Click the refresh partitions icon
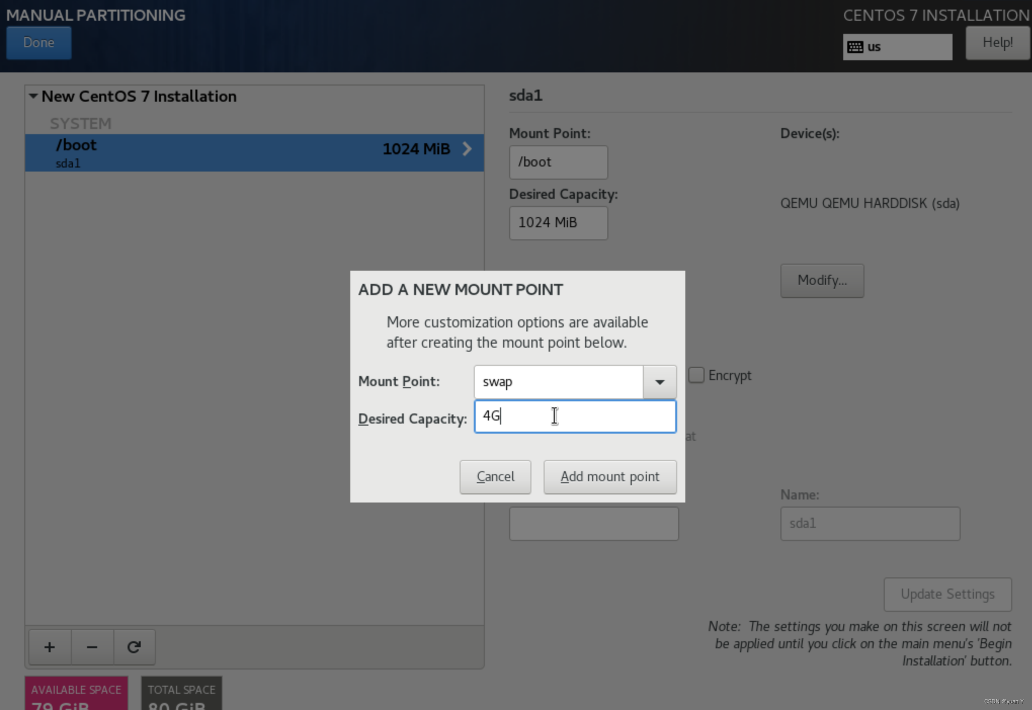Image resolution: width=1032 pixels, height=710 pixels. pos(133,646)
